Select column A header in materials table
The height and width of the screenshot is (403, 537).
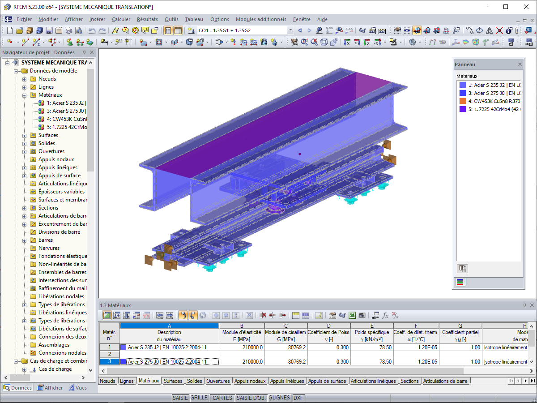click(x=169, y=326)
